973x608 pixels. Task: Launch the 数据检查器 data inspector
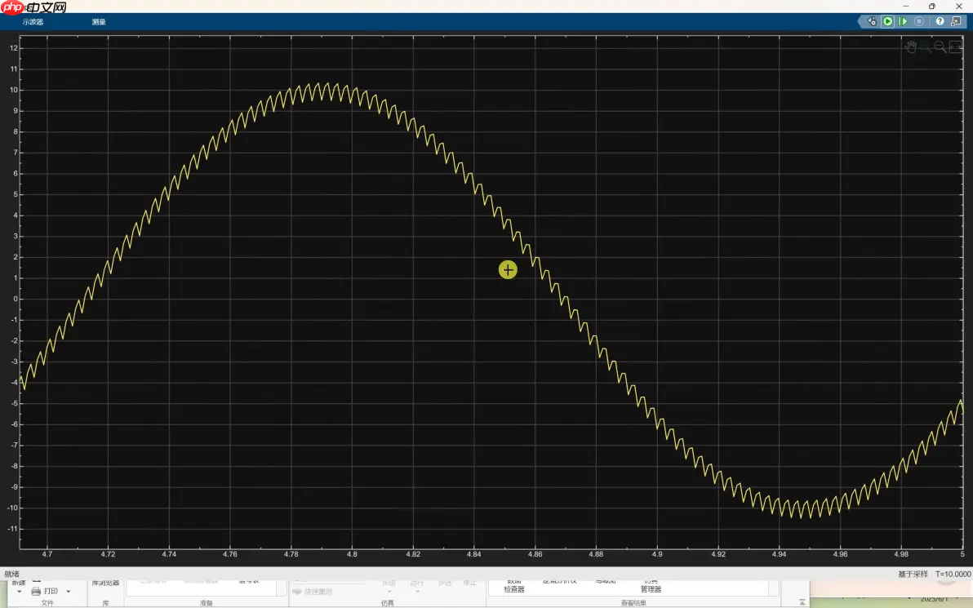[513, 585]
